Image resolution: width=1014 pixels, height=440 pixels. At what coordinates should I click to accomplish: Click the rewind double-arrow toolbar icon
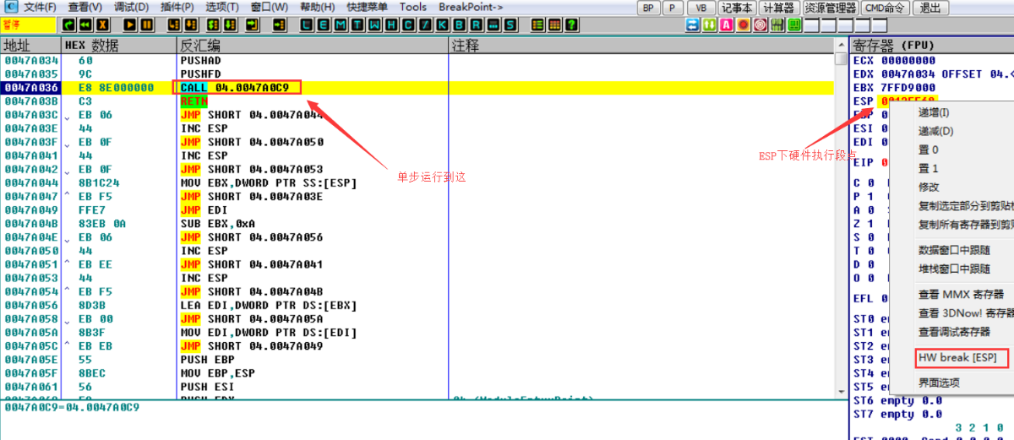point(85,24)
